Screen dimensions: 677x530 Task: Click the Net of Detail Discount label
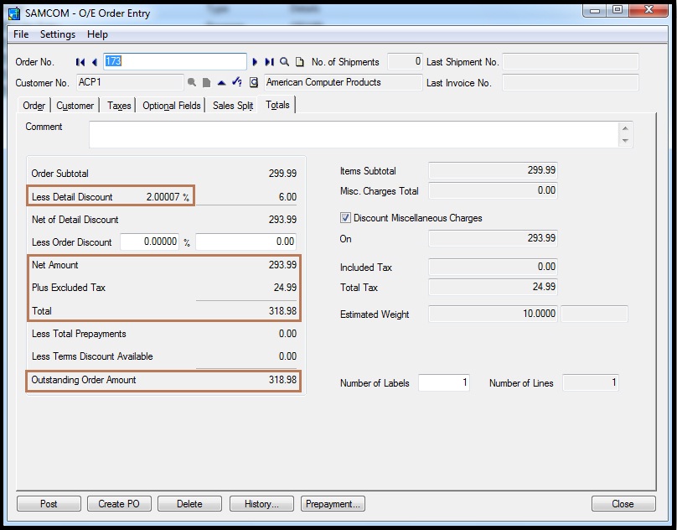[x=75, y=220]
